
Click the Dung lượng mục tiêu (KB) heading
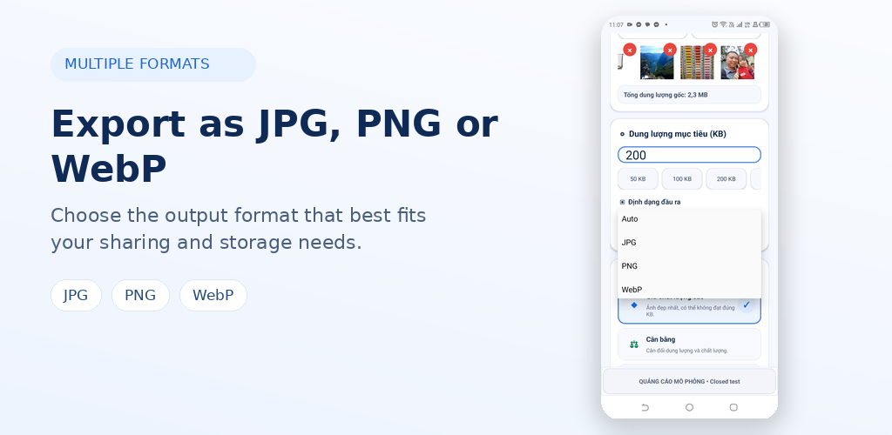[x=677, y=134]
